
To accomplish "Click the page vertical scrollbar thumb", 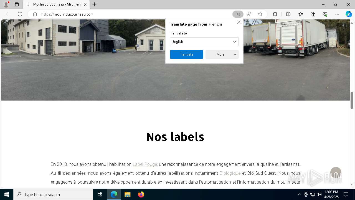I will pos(352,100).
